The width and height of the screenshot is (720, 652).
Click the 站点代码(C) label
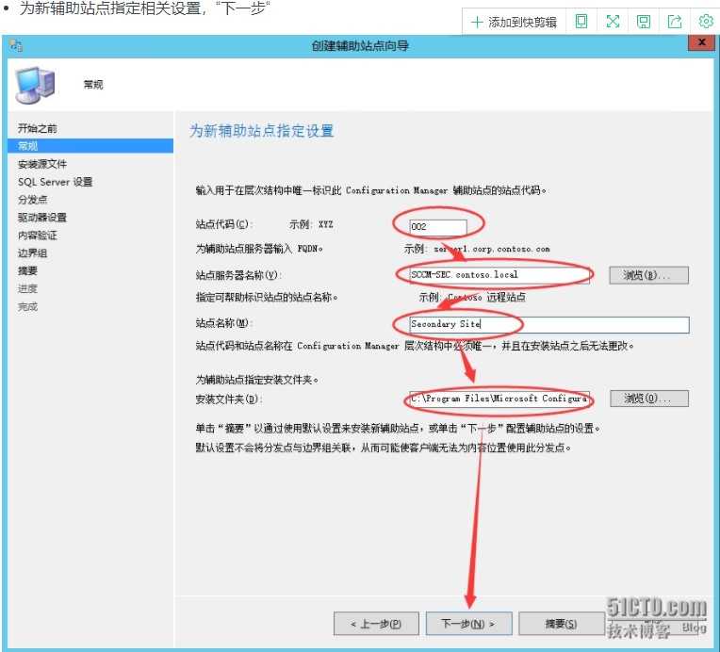click(x=223, y=224)
